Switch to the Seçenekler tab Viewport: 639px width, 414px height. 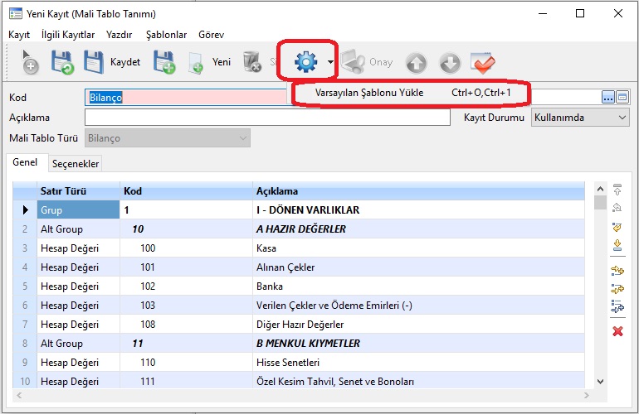pyautogui.click(x=76, y=164)
